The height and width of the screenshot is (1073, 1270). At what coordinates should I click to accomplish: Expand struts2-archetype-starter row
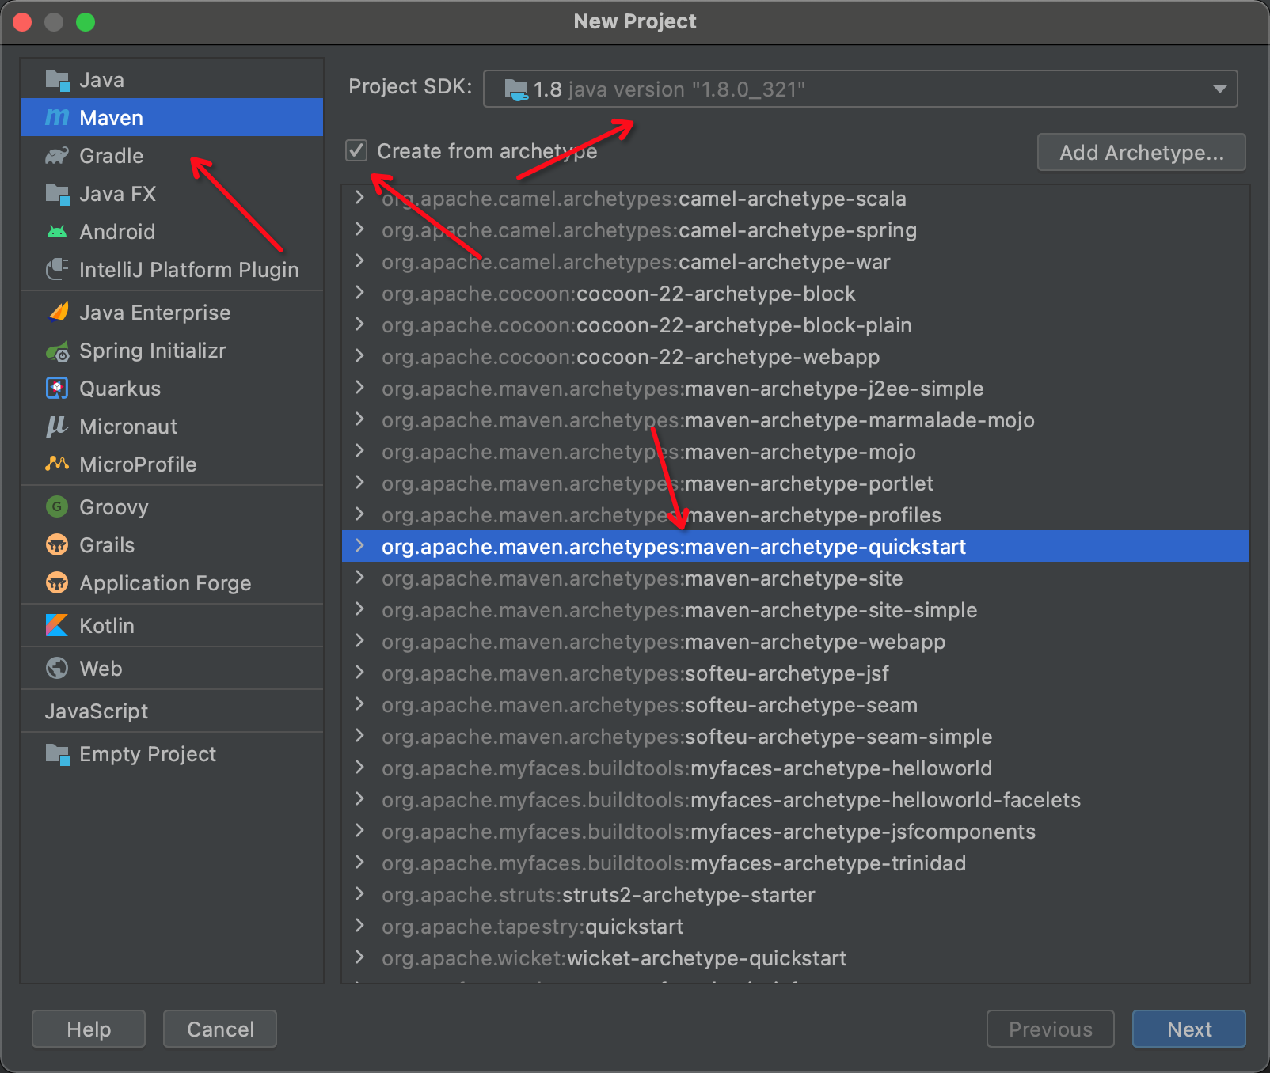359,894
